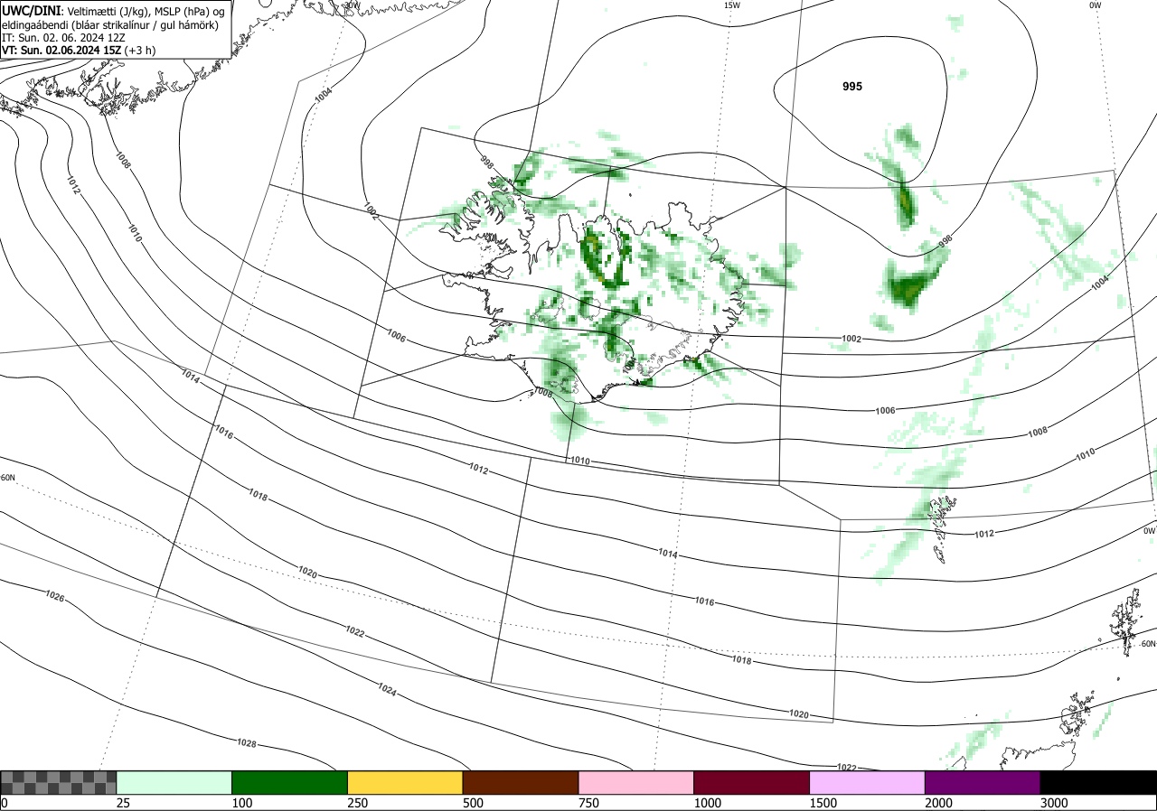This screenshot has width=1157, height=811.
Task: Click the legend tick value '3000'
Action: point(1054,803)
